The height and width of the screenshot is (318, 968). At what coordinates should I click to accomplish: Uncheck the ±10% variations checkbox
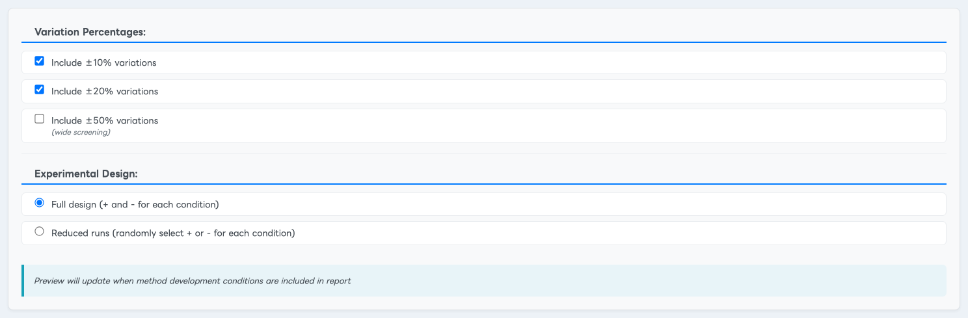click(x=39, y=61)
